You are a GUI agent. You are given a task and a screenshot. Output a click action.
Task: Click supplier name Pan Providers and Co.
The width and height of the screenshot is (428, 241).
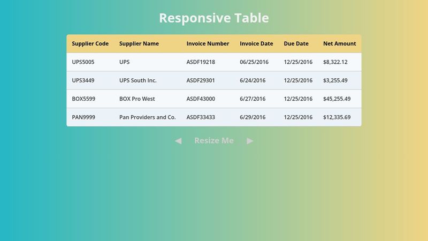(148, 117)
